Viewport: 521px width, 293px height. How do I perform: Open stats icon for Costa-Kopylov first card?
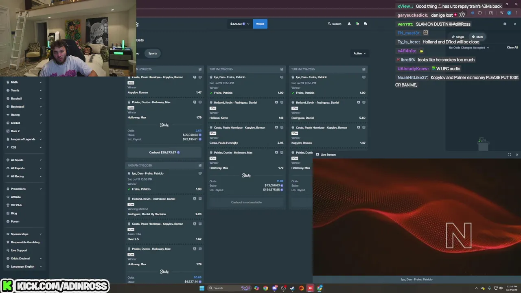pyautogui.click(x=200, y=77)
